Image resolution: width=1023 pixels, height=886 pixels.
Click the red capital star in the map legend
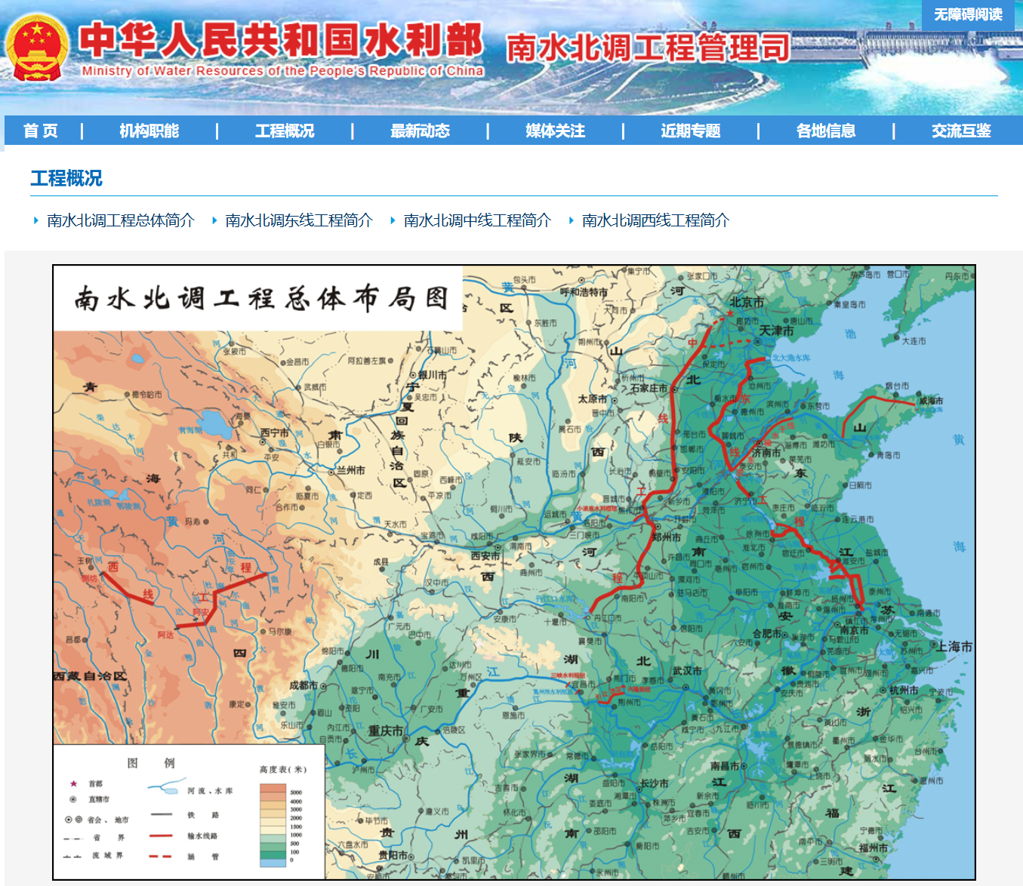tap(73, 783)
